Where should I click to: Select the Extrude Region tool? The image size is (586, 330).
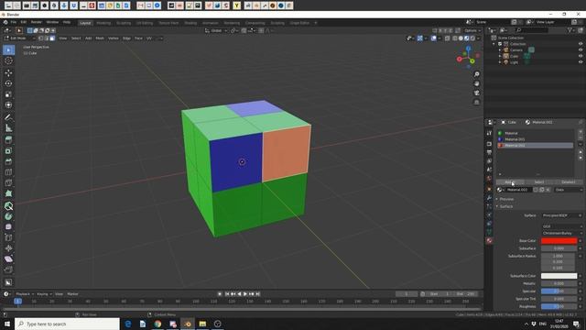(8, 140)
